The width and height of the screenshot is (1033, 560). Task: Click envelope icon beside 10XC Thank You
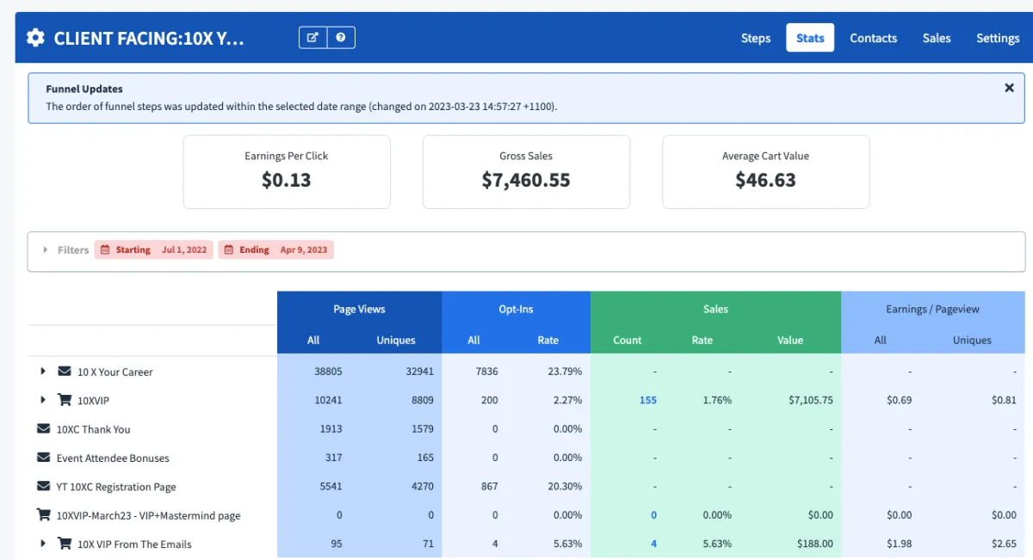[44, 428]
